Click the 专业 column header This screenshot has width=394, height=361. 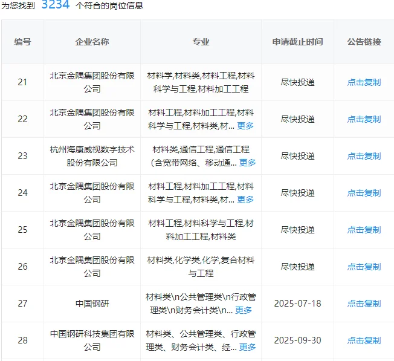[x=201, y=42]
